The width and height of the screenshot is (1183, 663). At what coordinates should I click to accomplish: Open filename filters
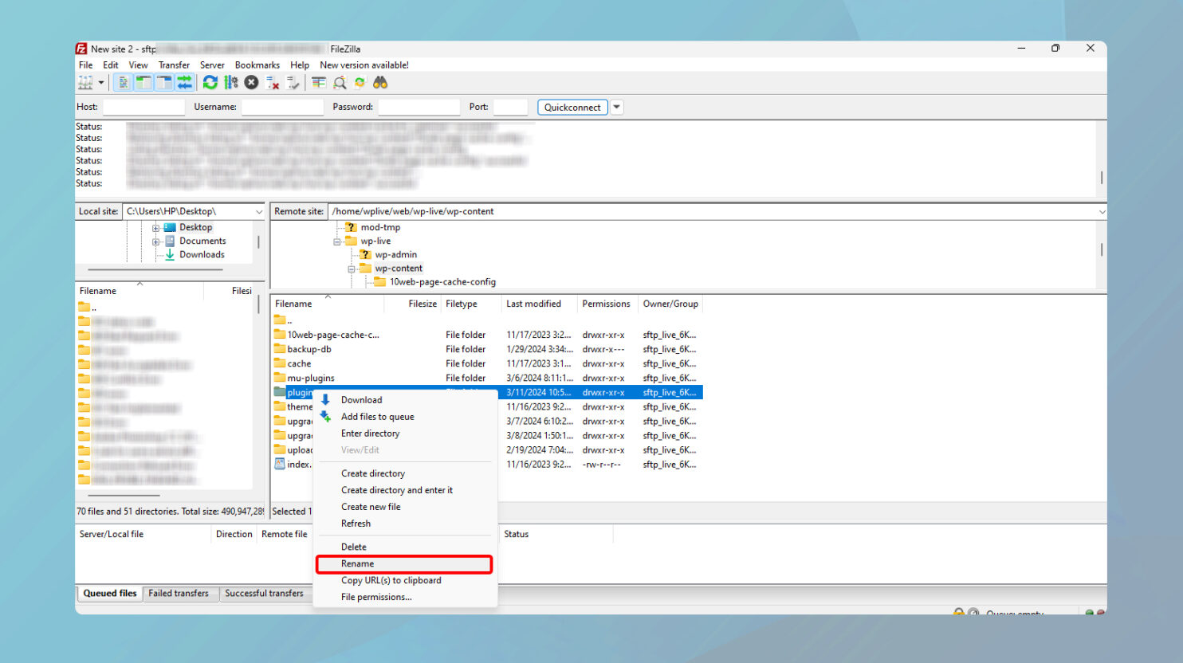[318, 82]
